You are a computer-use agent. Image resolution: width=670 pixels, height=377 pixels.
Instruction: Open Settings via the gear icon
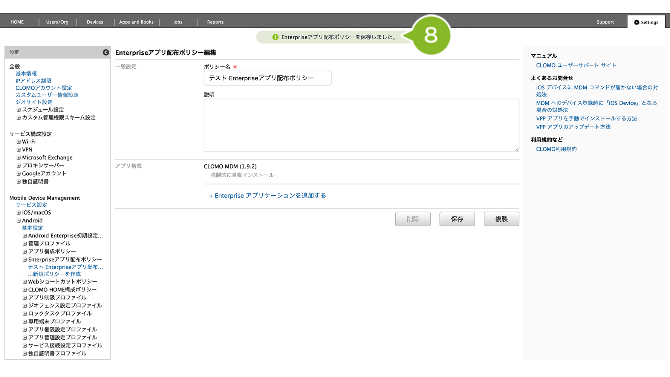click(x=636, y=22)
